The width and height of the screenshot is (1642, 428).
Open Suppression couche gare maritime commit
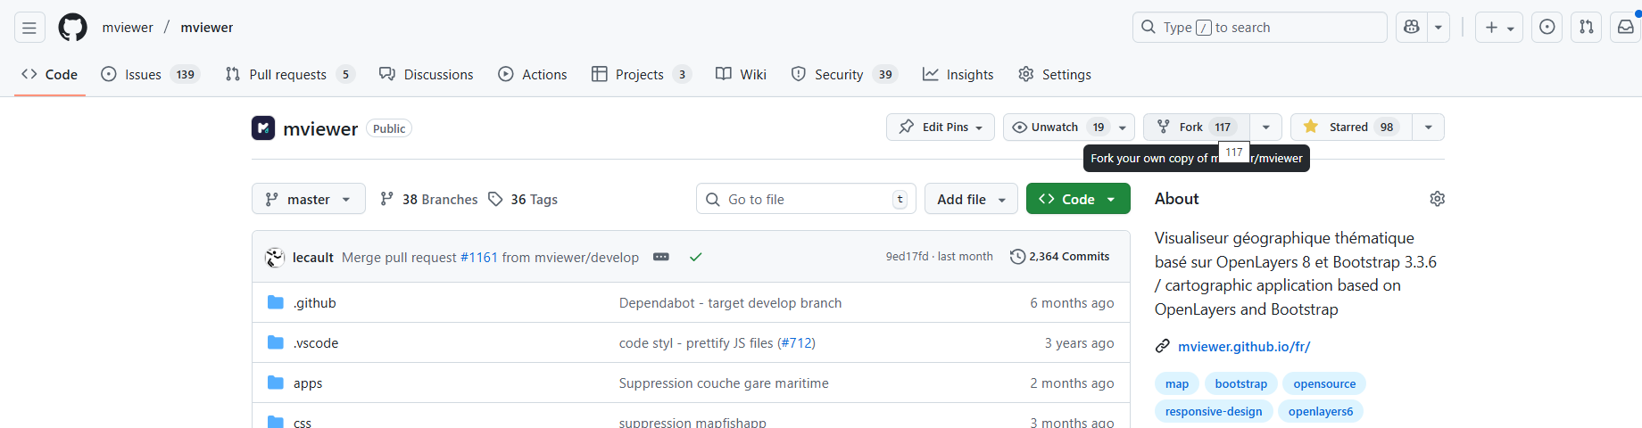click(724, 383)
